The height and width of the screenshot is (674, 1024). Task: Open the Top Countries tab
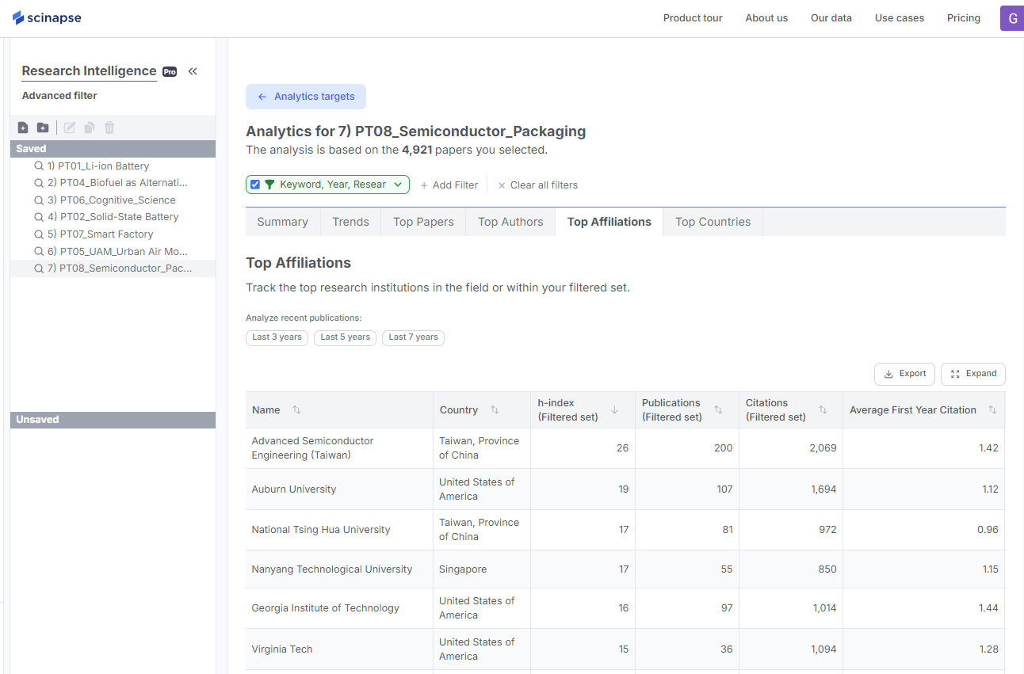pyautogui.click(x=712, y=222)
